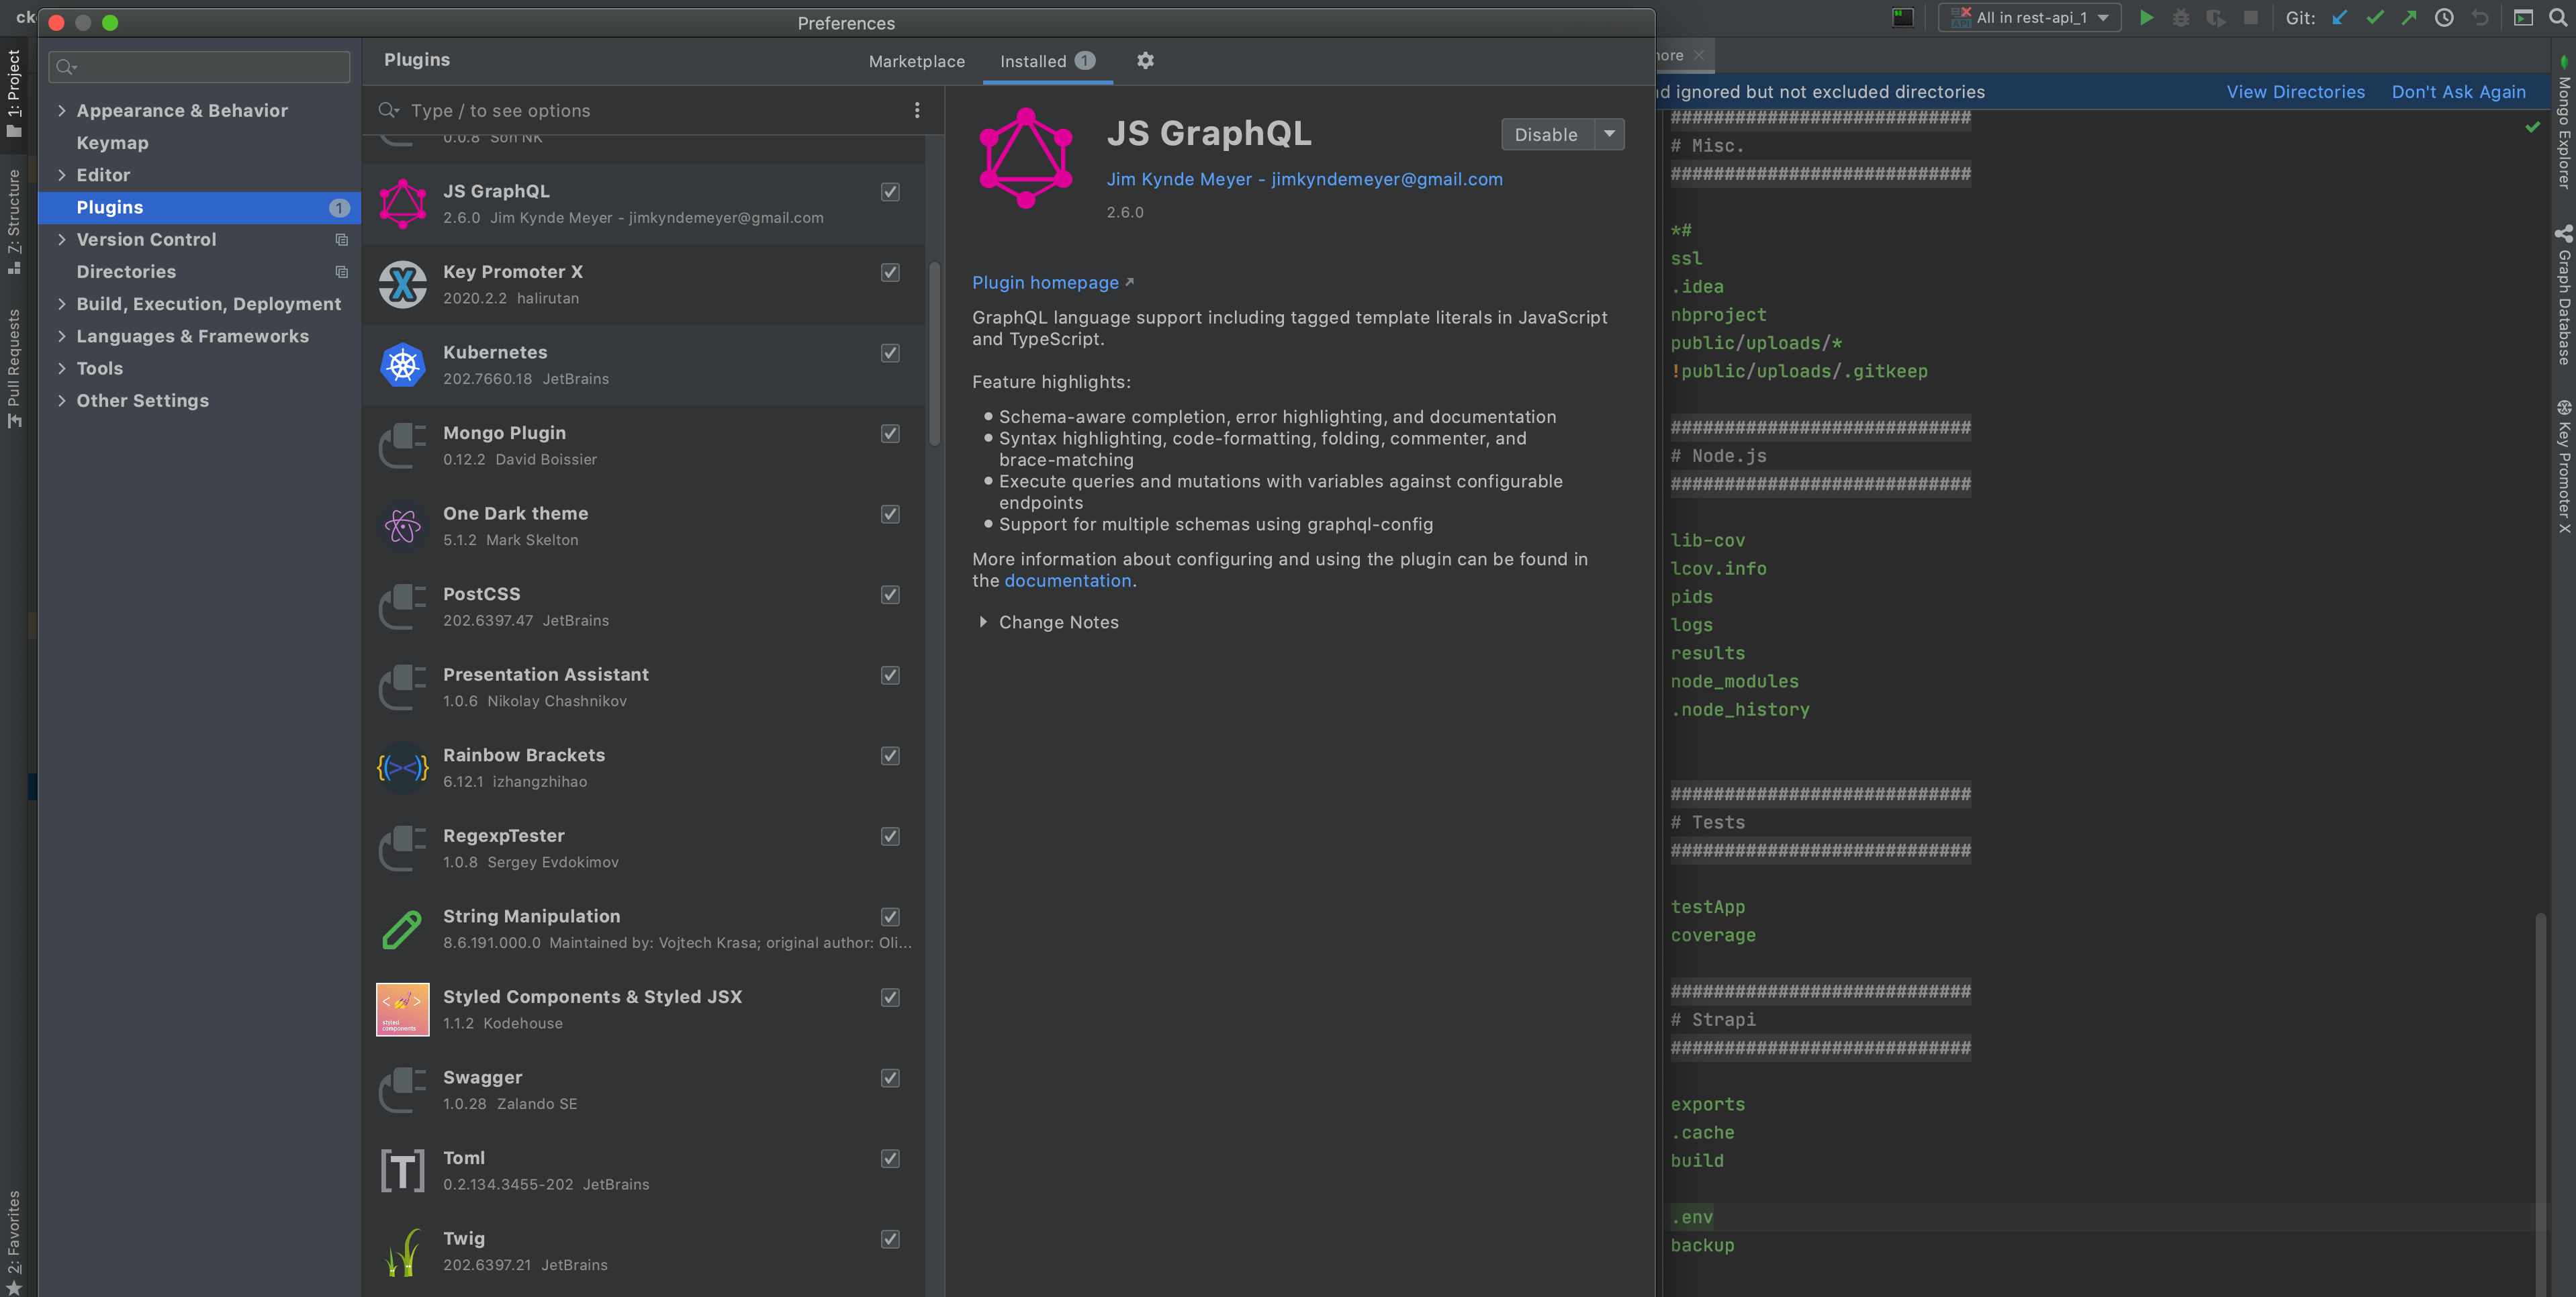Click Kubernetes plugin icon

403,365
